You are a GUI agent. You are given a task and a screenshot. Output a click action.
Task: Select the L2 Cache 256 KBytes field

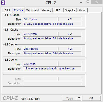[40, 49]
